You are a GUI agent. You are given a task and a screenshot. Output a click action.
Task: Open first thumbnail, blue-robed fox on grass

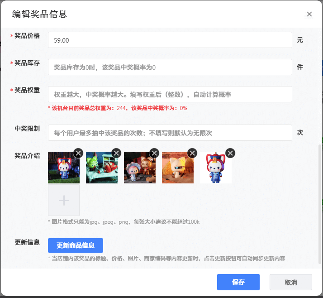click(x=64, y=168)
